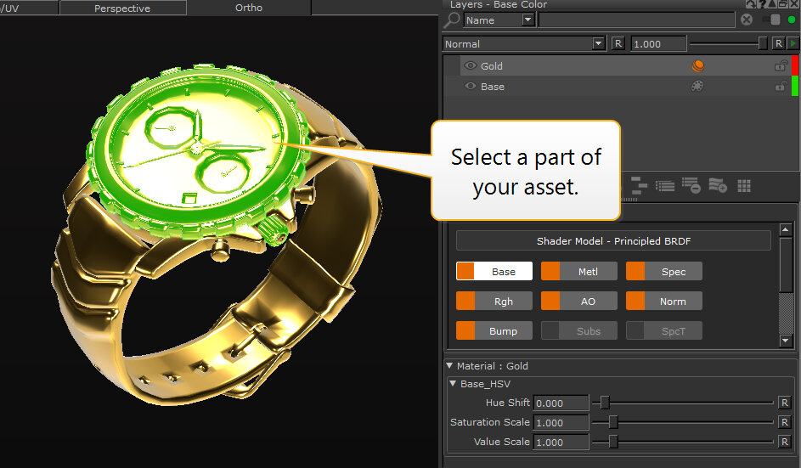Select the Metl channel button
Viewport: 801px width, 468px height.
(x=578, y=271)
